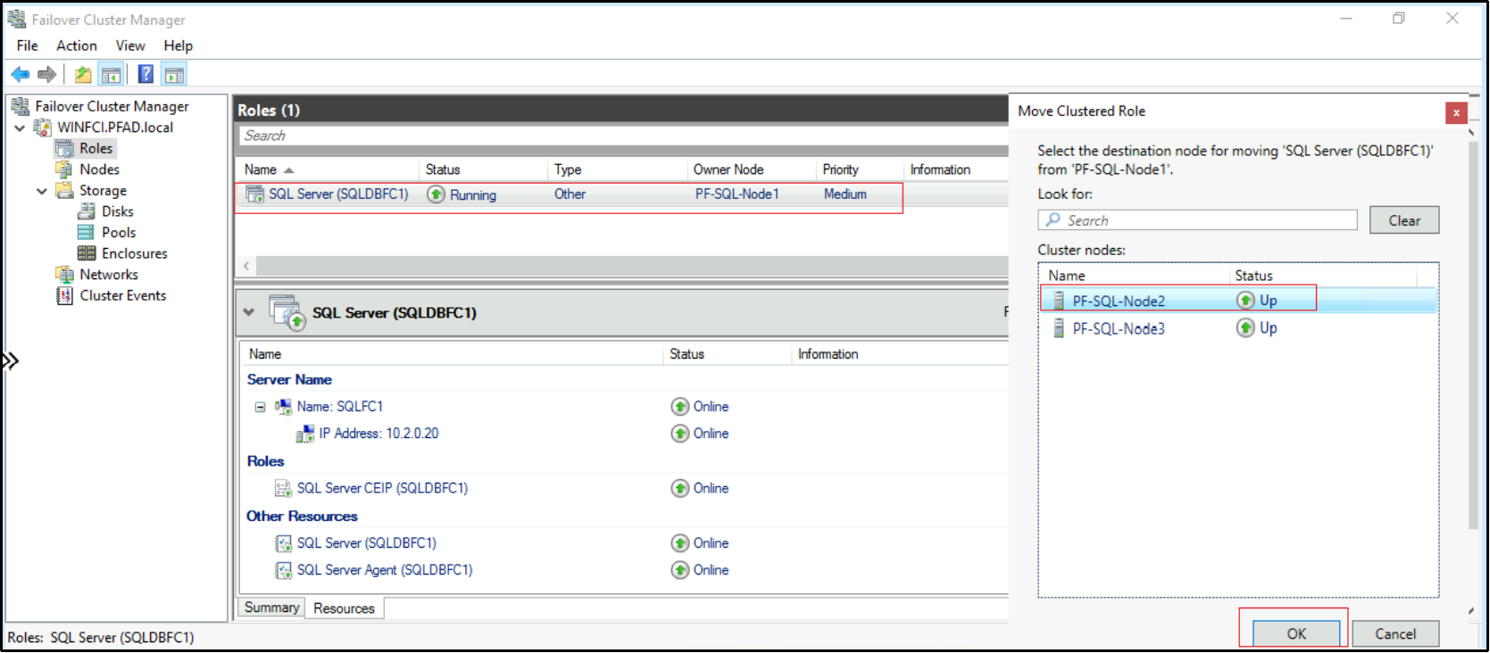Select the Name: SQLFC1 server name resource

pyautogui.click(x=339, y=407)
